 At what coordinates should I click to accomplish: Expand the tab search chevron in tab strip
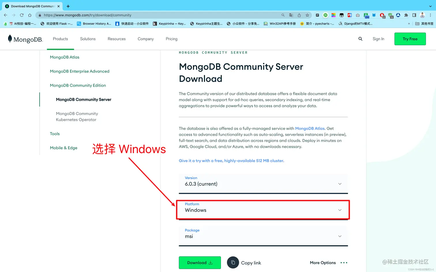click(431, 6)
